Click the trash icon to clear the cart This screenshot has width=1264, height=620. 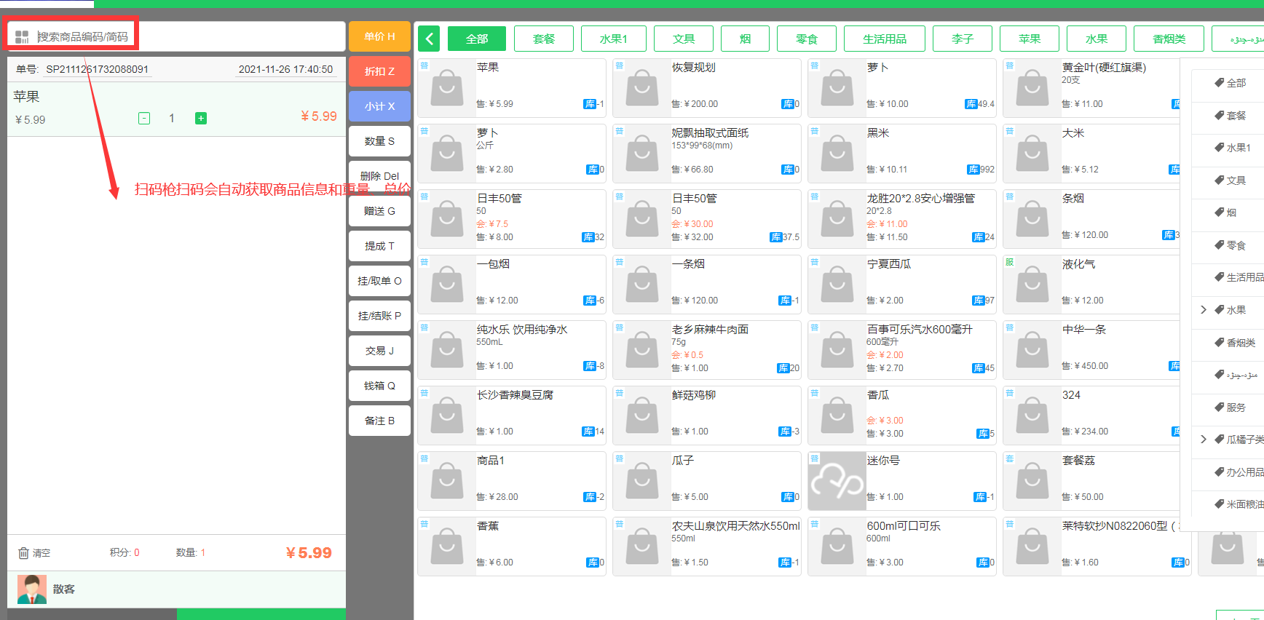[x=23, y=553]
